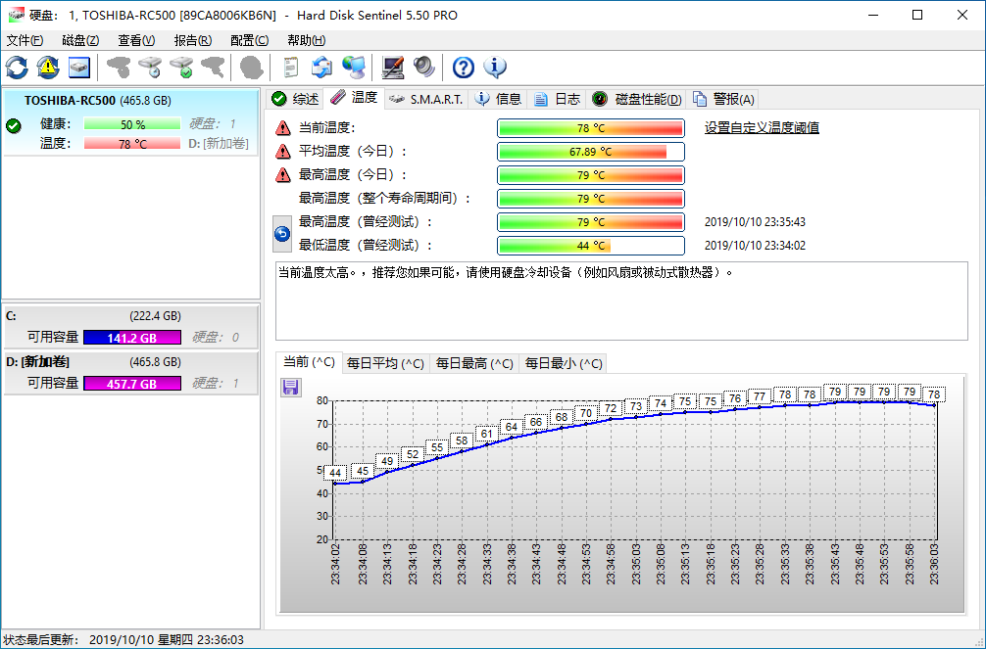This screenshot has width=986, height=649.
Task: Click the 67.89 °C average temperature gauge
Action: pos(590,152)
